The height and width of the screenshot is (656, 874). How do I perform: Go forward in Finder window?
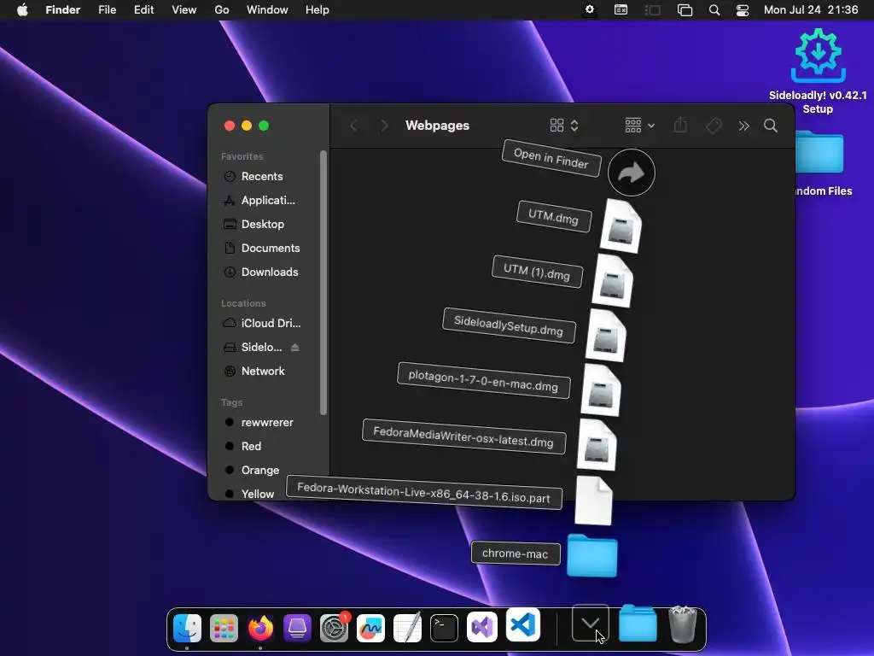pyautogui.click(x=384, y=126)
